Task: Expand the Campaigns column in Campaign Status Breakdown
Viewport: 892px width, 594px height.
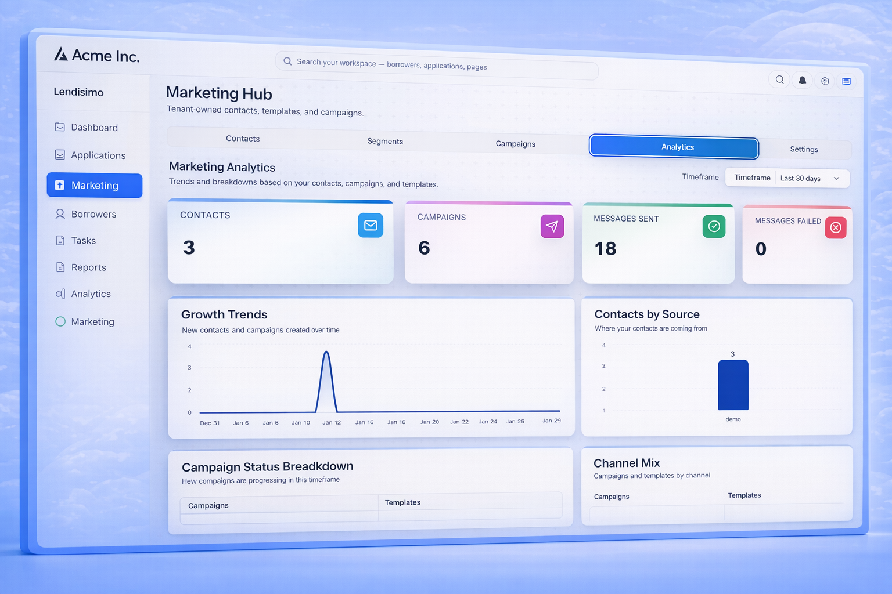Action: tap(279, 505)
